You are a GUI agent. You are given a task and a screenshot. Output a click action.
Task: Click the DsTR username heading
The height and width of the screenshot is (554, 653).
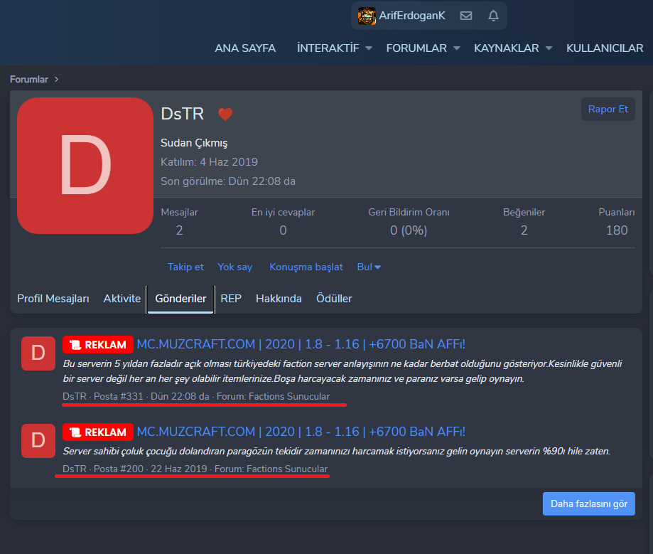click(x=183, y=114)
